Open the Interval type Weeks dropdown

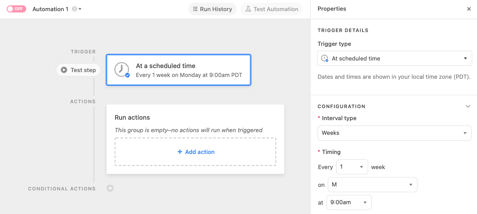click(x=394, y=133)
